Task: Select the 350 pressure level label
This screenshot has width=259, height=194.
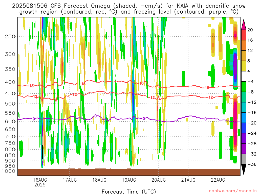Action: point(10,69)
